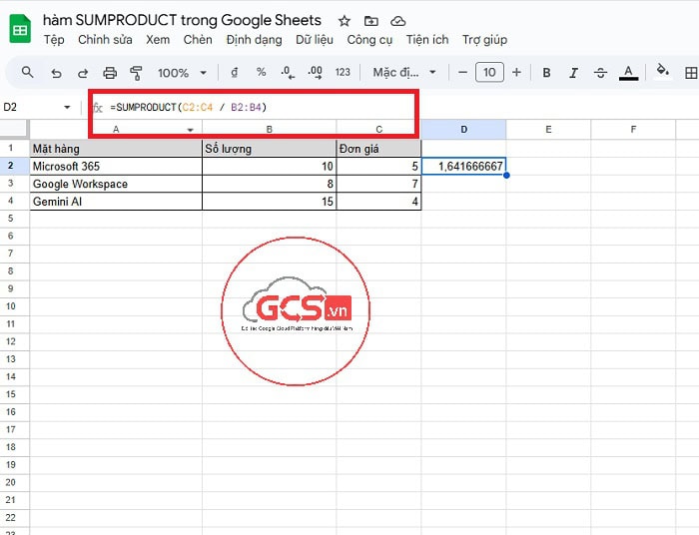Open the text color picker
The image size is (699, 535).
tap(628, 73)
